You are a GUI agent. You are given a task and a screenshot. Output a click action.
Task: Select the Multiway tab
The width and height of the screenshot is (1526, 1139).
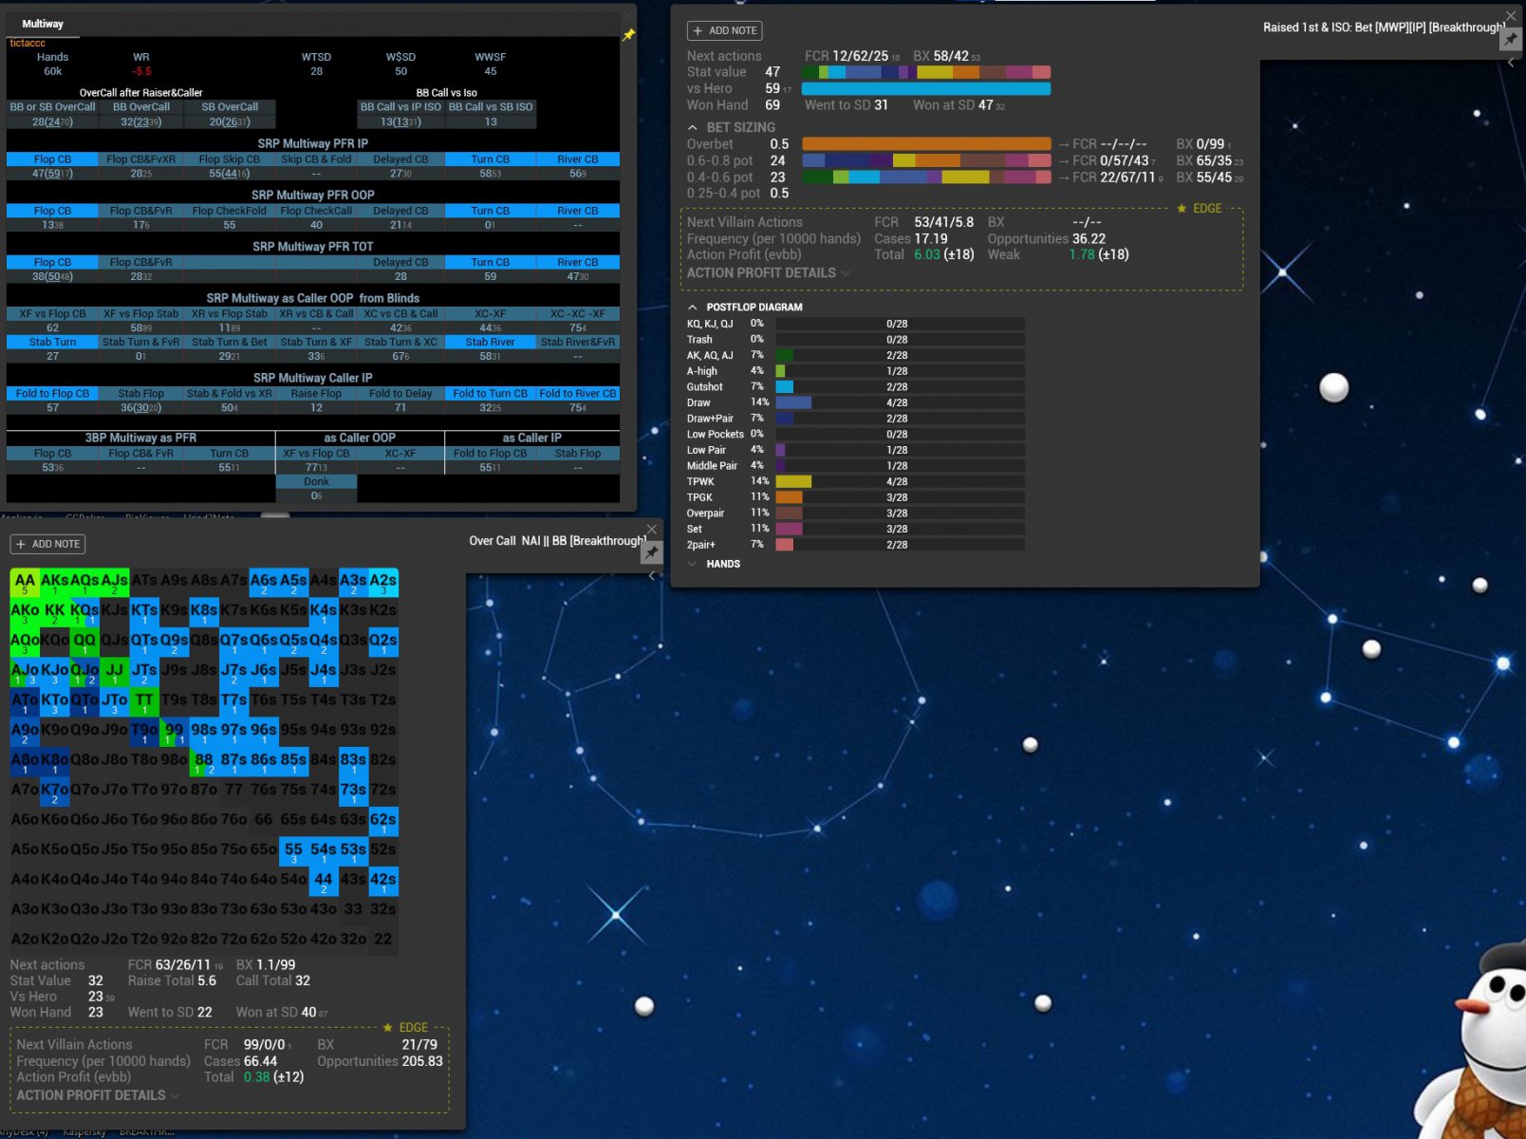click(43, 24)
